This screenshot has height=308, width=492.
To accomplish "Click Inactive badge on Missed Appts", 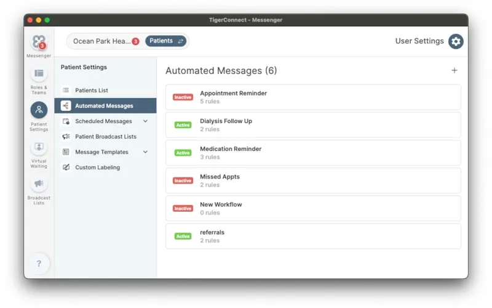I will [183, 180].
